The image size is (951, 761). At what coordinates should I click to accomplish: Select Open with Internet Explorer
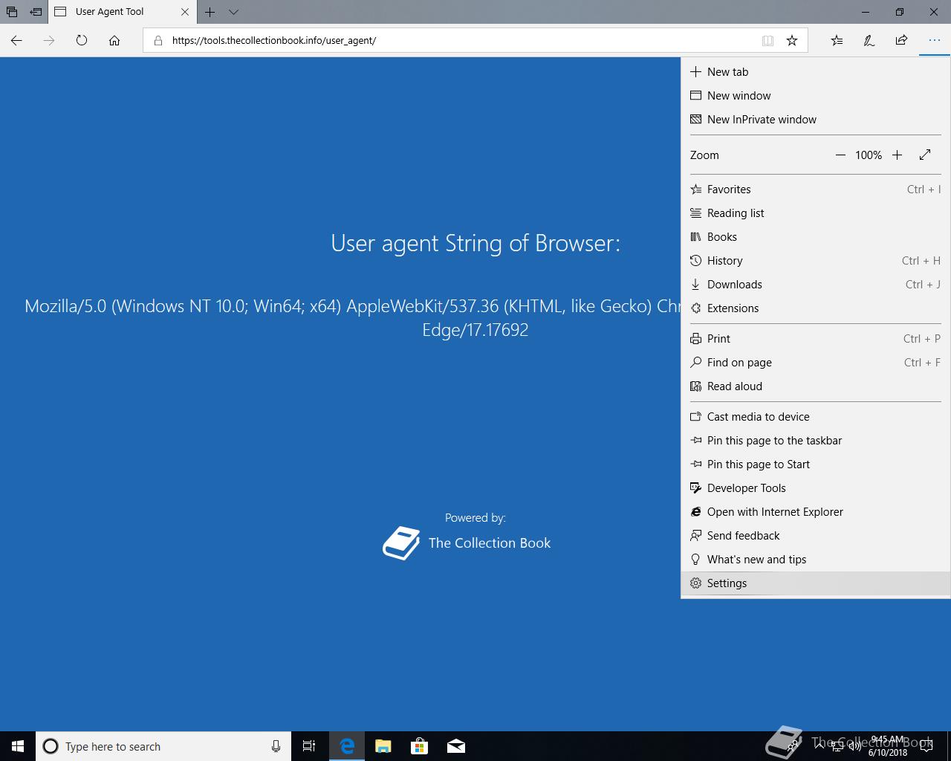816,512
